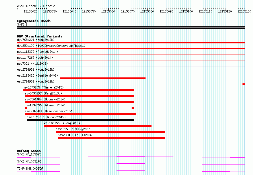Click the dgv850e199 thick red bar
The width and height of the screenshot is (253, 175).
click(131, 49)
